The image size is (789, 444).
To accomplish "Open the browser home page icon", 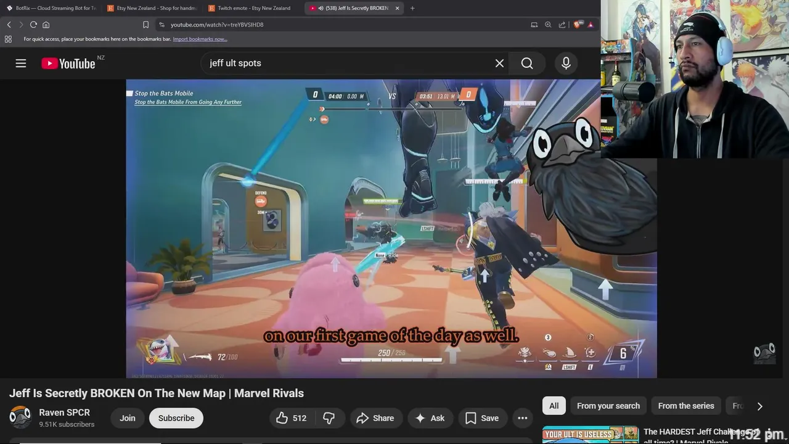I will click(46, 25).
